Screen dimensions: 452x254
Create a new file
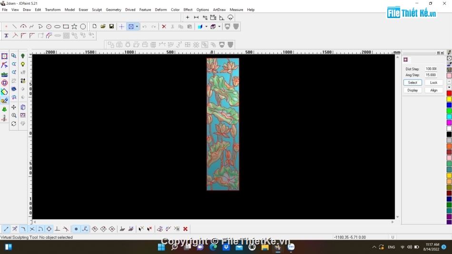(94, 27)
